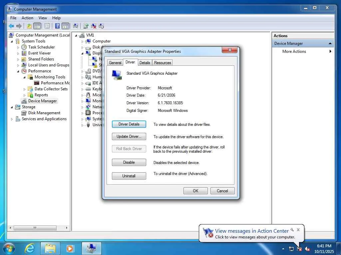Close the VGA Adapter Properties dialog

point(230,50)
